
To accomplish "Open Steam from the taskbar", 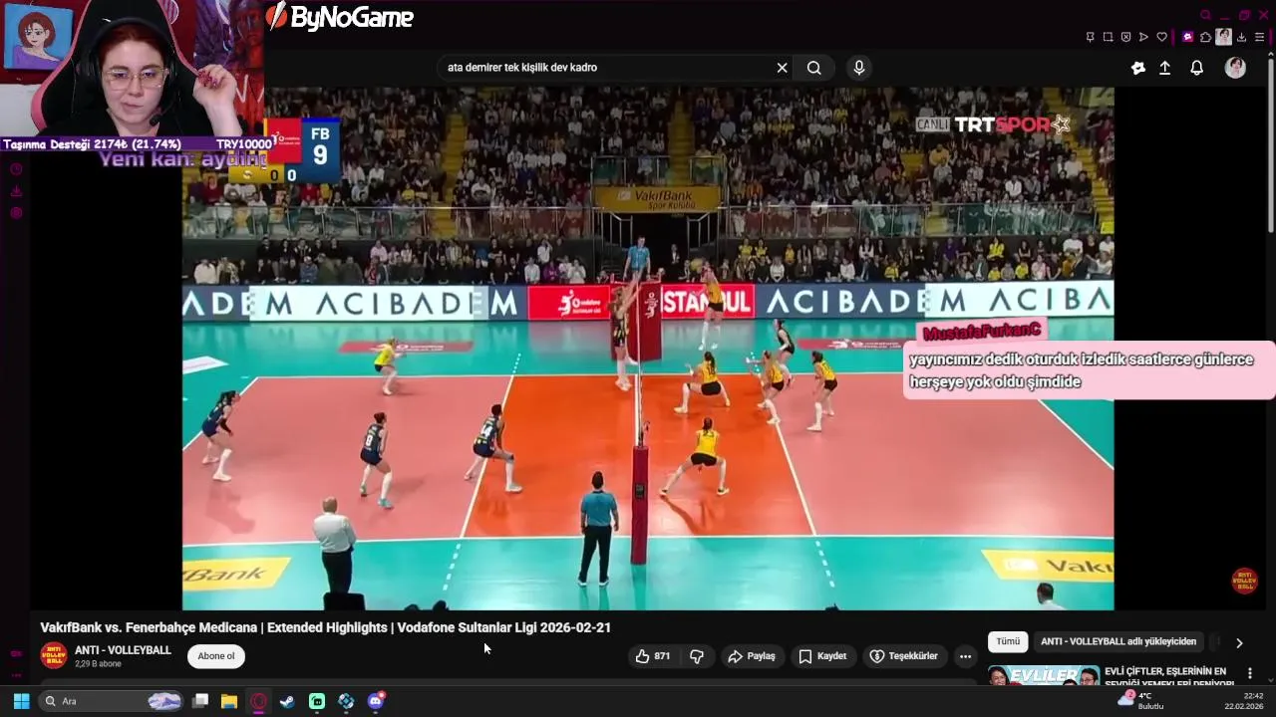I will click(287, 701).
